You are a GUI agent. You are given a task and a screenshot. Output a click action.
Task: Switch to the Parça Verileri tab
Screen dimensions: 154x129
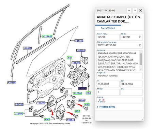pos(108,28)
